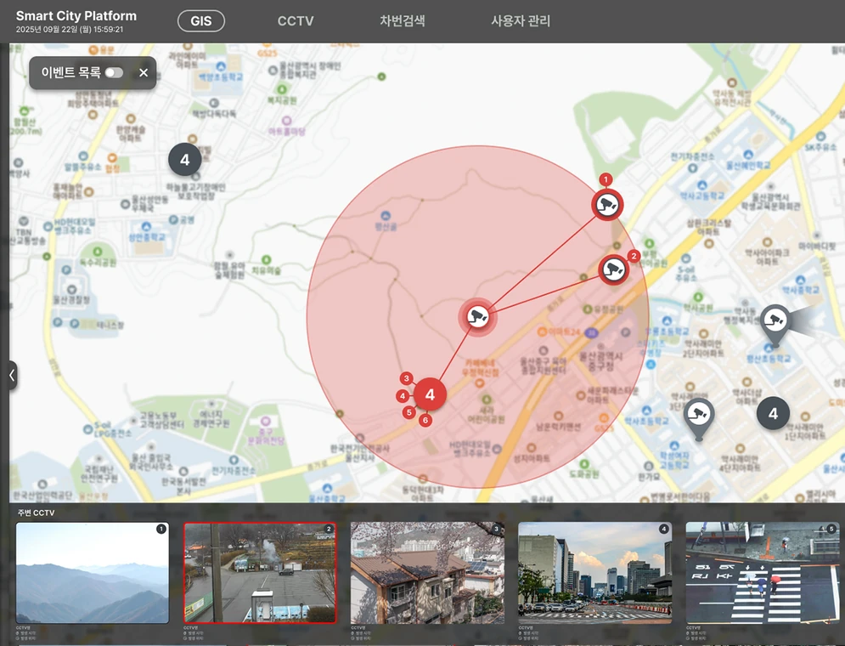The width and height of the screenshot is (845, 646).
Task: Open CCTV thumbnail 3 with tiled-roof houses
Action: [x=427, y=573]
